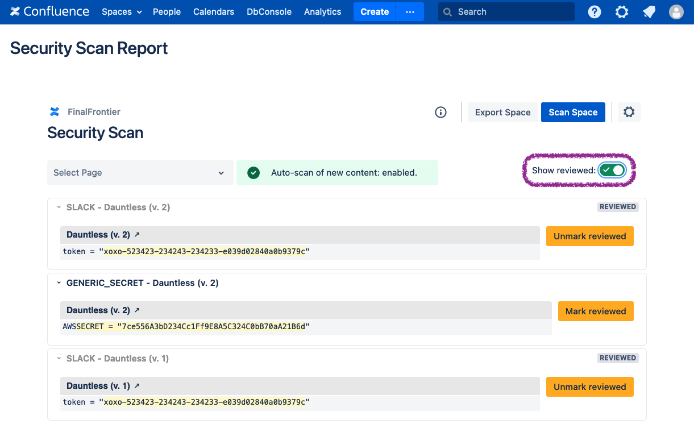Click the info icon beside Export Space
Screen dimensions: 694x428
(x=440, y=113)
